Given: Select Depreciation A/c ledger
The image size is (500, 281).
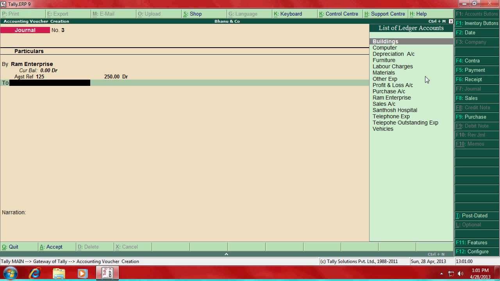Looking at the screenshot, I should pos(393,54).
